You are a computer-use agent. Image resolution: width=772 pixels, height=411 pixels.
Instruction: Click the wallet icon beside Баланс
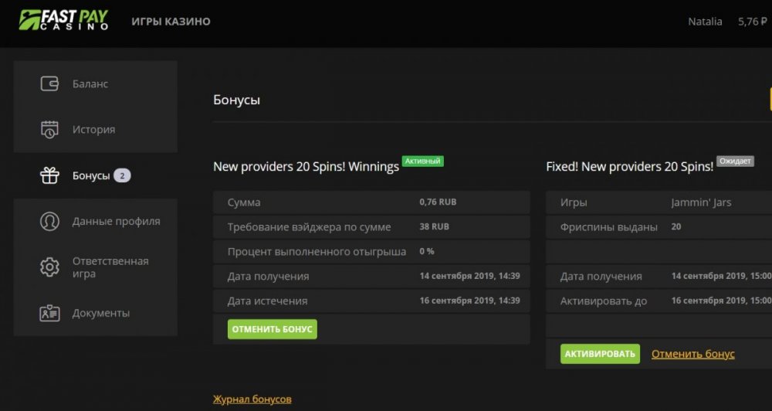pyautogui.click(x=49, y=83)
